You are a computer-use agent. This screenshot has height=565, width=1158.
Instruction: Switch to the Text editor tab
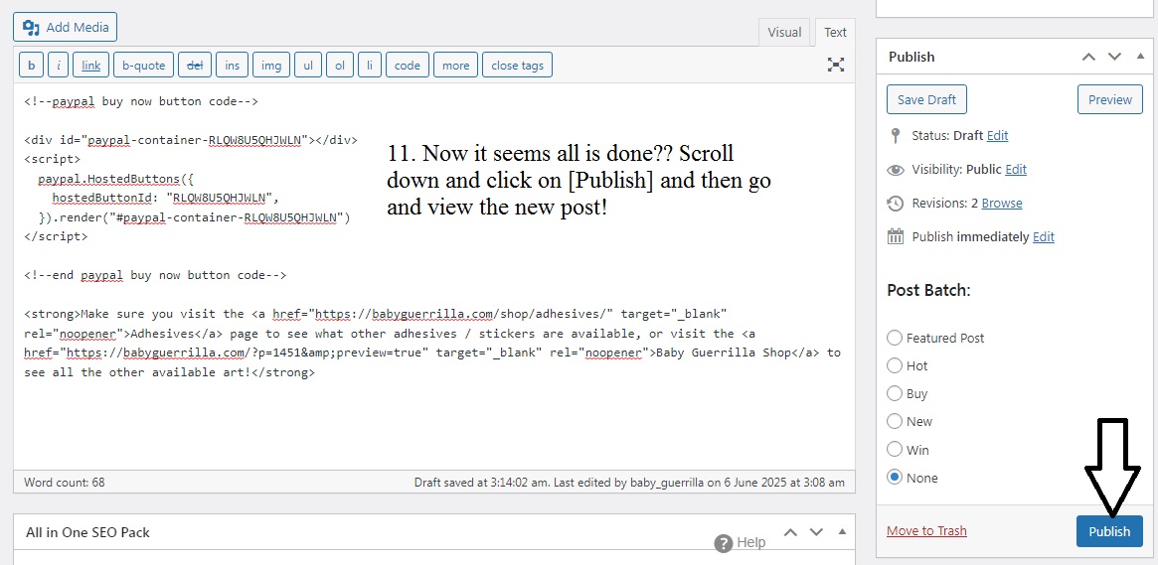835,33
